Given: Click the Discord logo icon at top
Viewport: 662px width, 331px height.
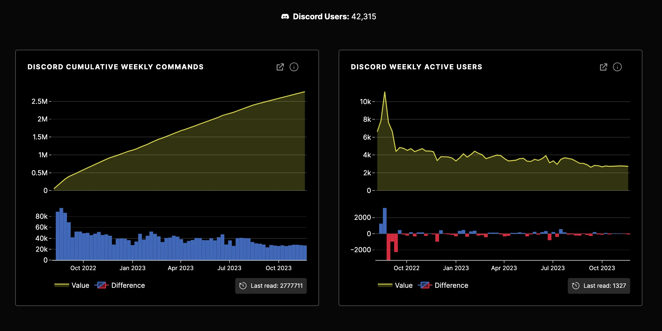Looking at the screenshot, I should click(x=285, y=17).
